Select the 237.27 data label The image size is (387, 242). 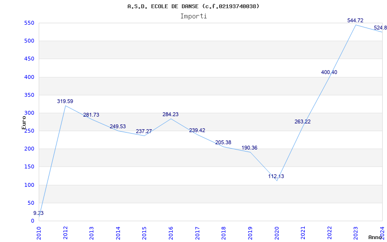[144, 131]
